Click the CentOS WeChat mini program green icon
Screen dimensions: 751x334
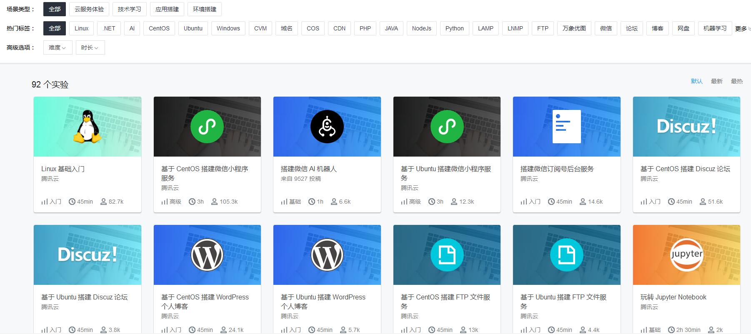click(207, 127)
